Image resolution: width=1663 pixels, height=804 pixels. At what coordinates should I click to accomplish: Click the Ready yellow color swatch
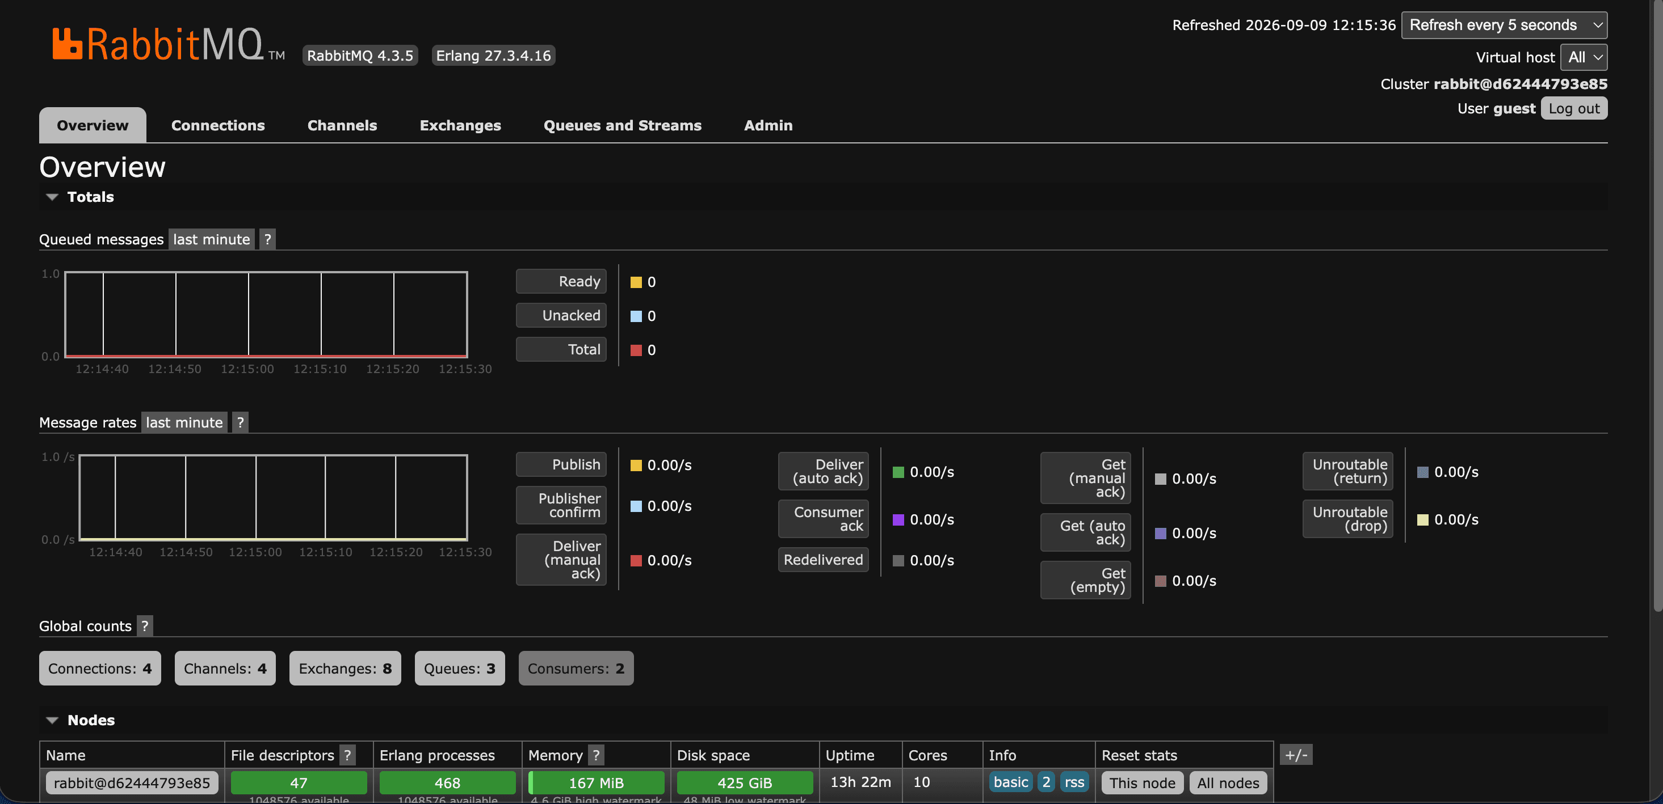coord(636,282)
